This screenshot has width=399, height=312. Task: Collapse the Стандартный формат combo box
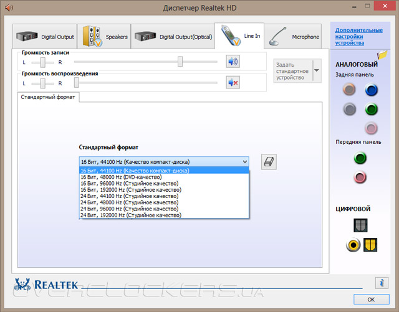point(245,162)
